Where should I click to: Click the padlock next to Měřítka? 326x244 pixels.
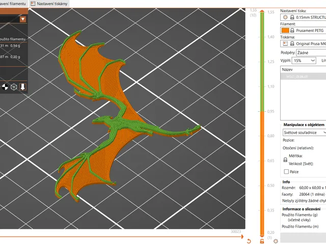[285, 160]
